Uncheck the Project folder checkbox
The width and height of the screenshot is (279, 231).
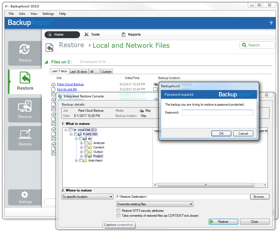[x=86, y=156]
